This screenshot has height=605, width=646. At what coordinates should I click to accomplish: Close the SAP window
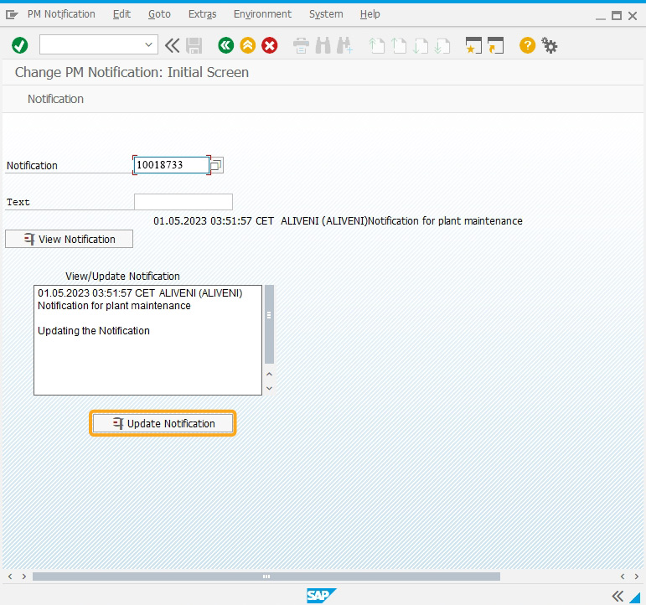click(x=633, y=16)
